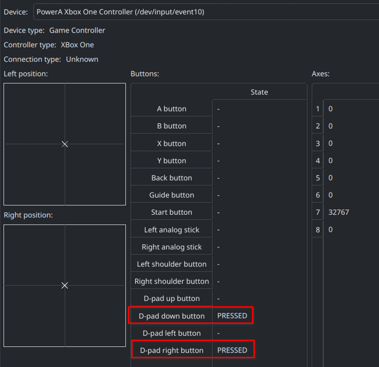Click the Y button entry
This screenshot has width=379, height=367.
coord(171,160)
